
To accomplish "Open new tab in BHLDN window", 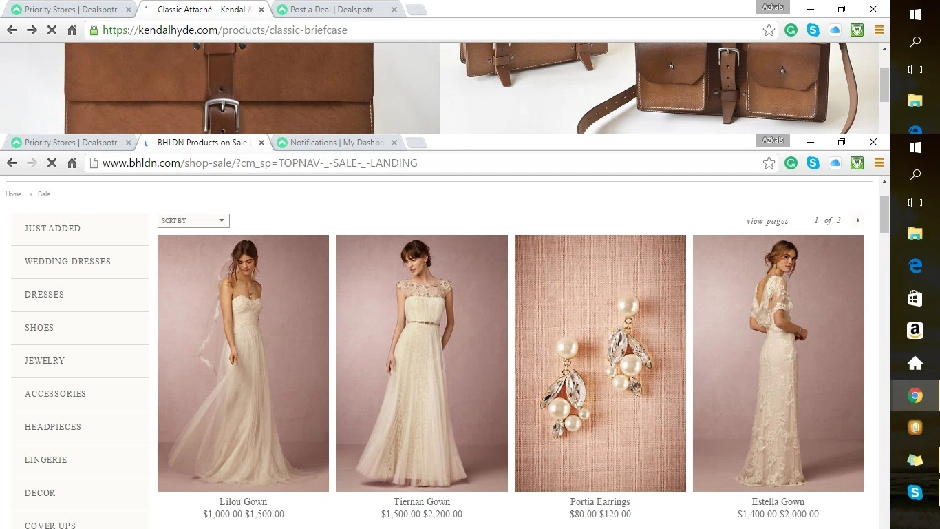I will click(416, 143).
